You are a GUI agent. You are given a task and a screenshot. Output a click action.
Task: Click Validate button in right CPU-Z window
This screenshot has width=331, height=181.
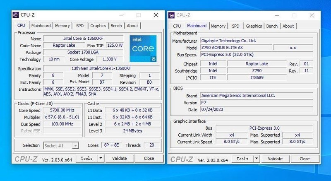coord(275,159)
